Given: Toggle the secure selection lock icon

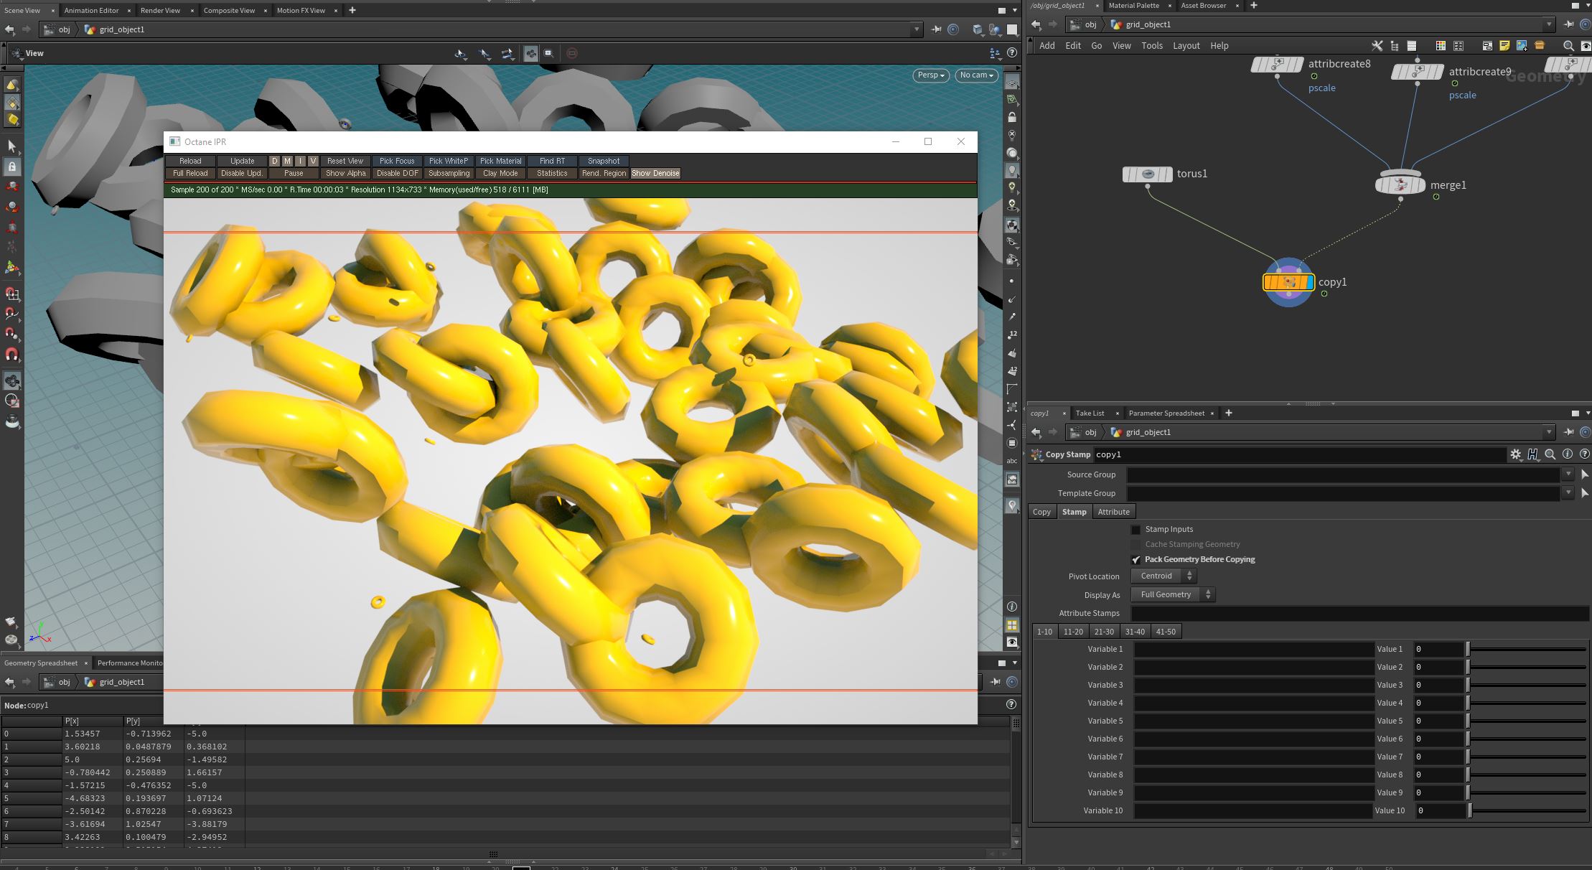Looking at the screenshot, I should point(12,167).
